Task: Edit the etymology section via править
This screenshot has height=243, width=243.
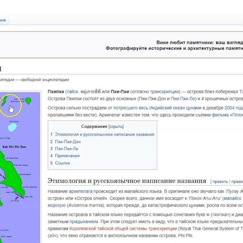Action: click(x=220, y=182)
